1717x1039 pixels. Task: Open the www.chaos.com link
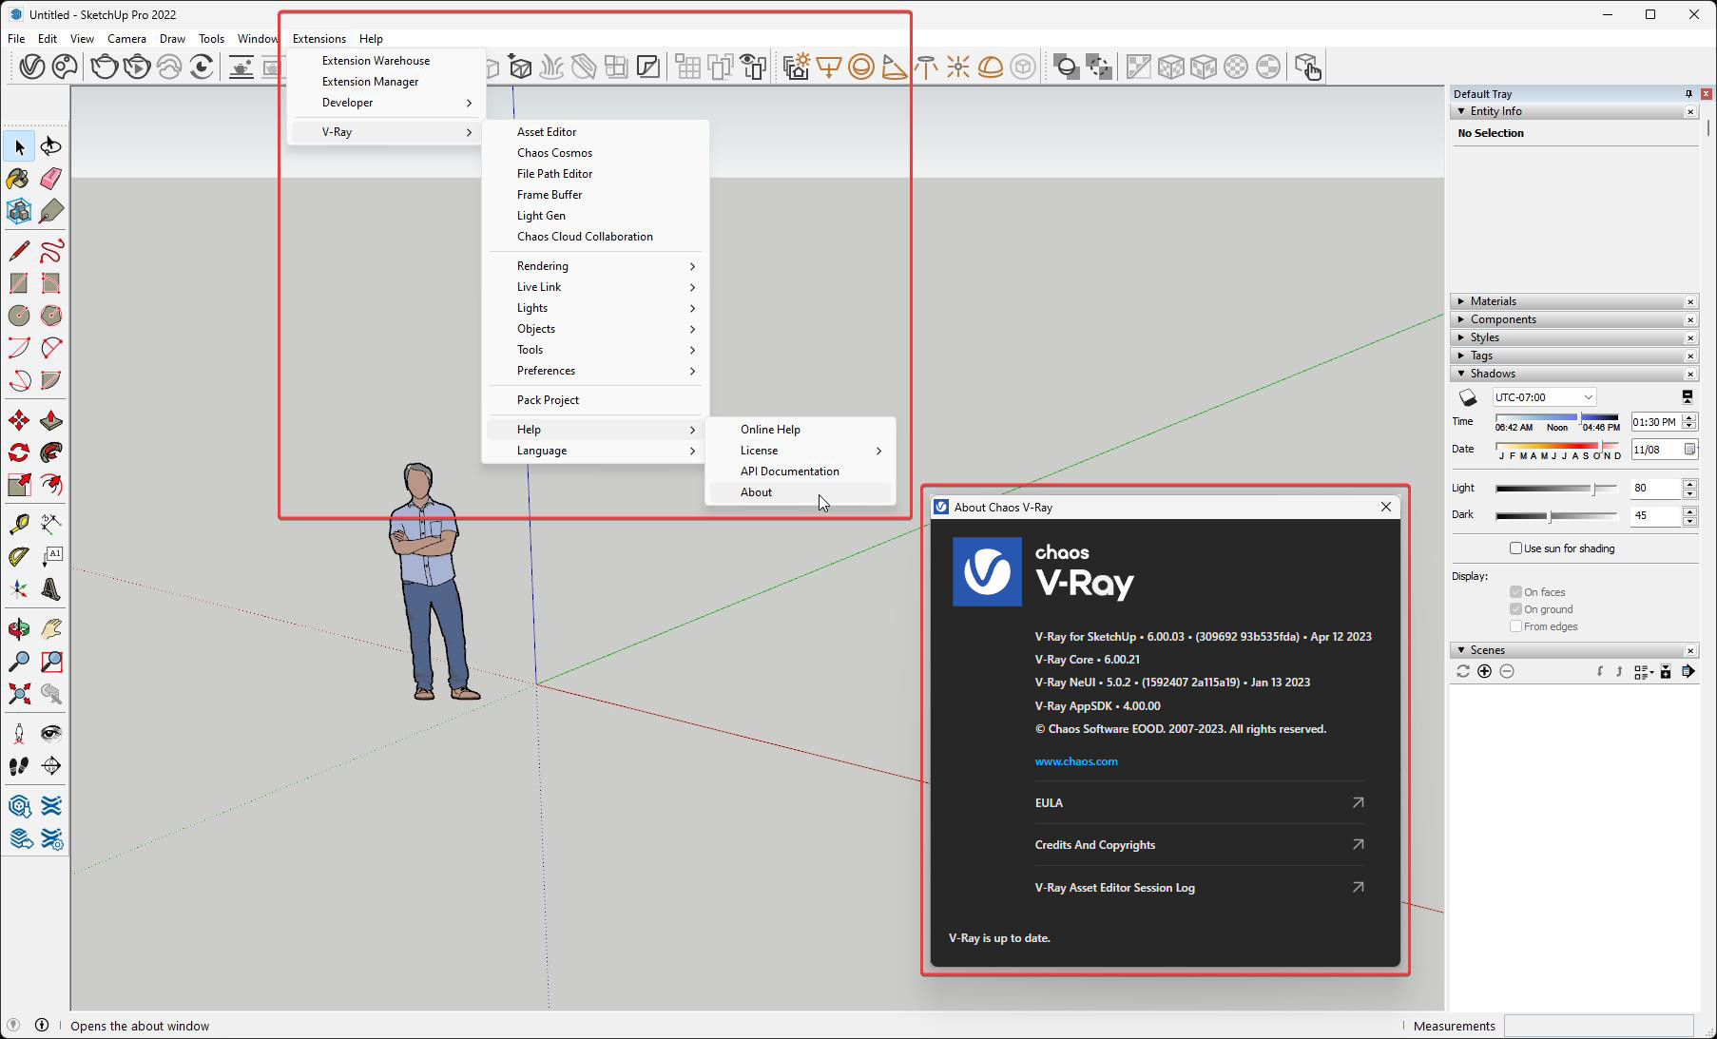(x=1075, y=761)
